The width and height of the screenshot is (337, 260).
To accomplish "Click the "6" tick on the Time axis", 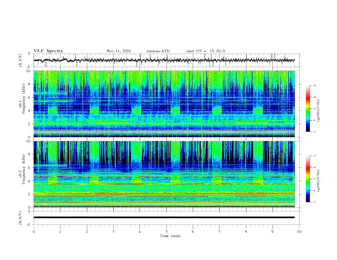I will point(193,232).
